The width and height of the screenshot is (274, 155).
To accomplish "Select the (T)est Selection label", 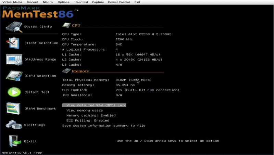I will pos(41,43).
